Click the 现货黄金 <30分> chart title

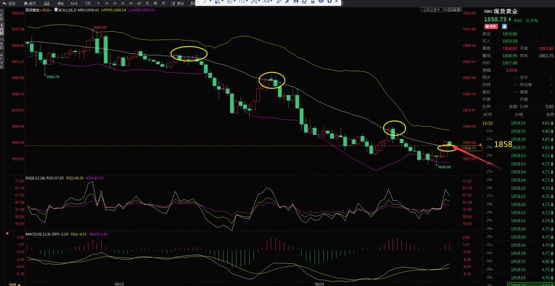click(39, 10)
